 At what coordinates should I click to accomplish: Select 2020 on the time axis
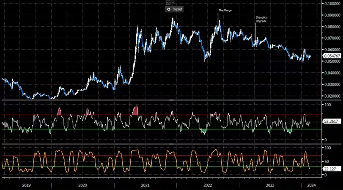[x=82, y=185]
